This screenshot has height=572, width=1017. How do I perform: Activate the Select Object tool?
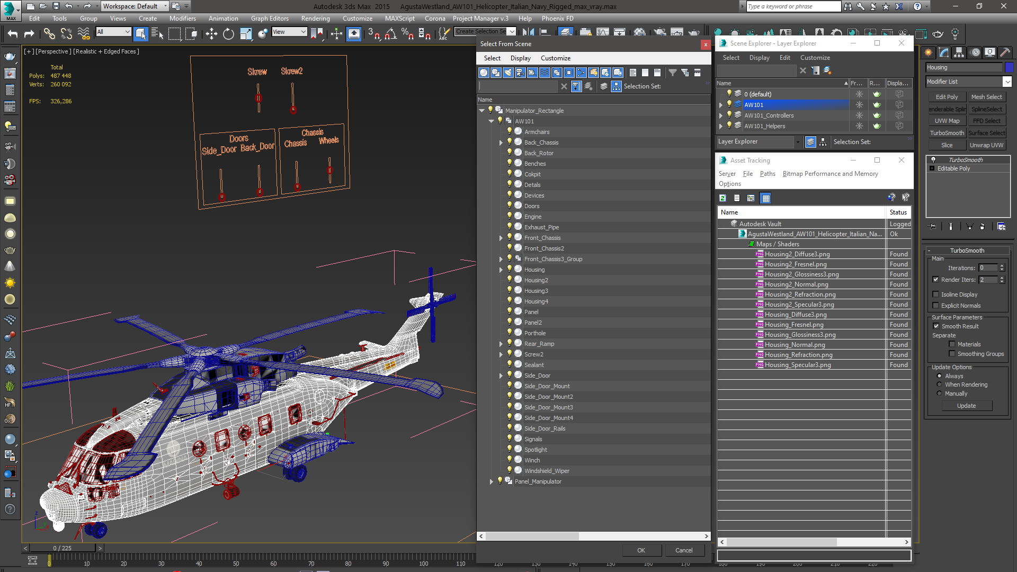click(140, 34)
